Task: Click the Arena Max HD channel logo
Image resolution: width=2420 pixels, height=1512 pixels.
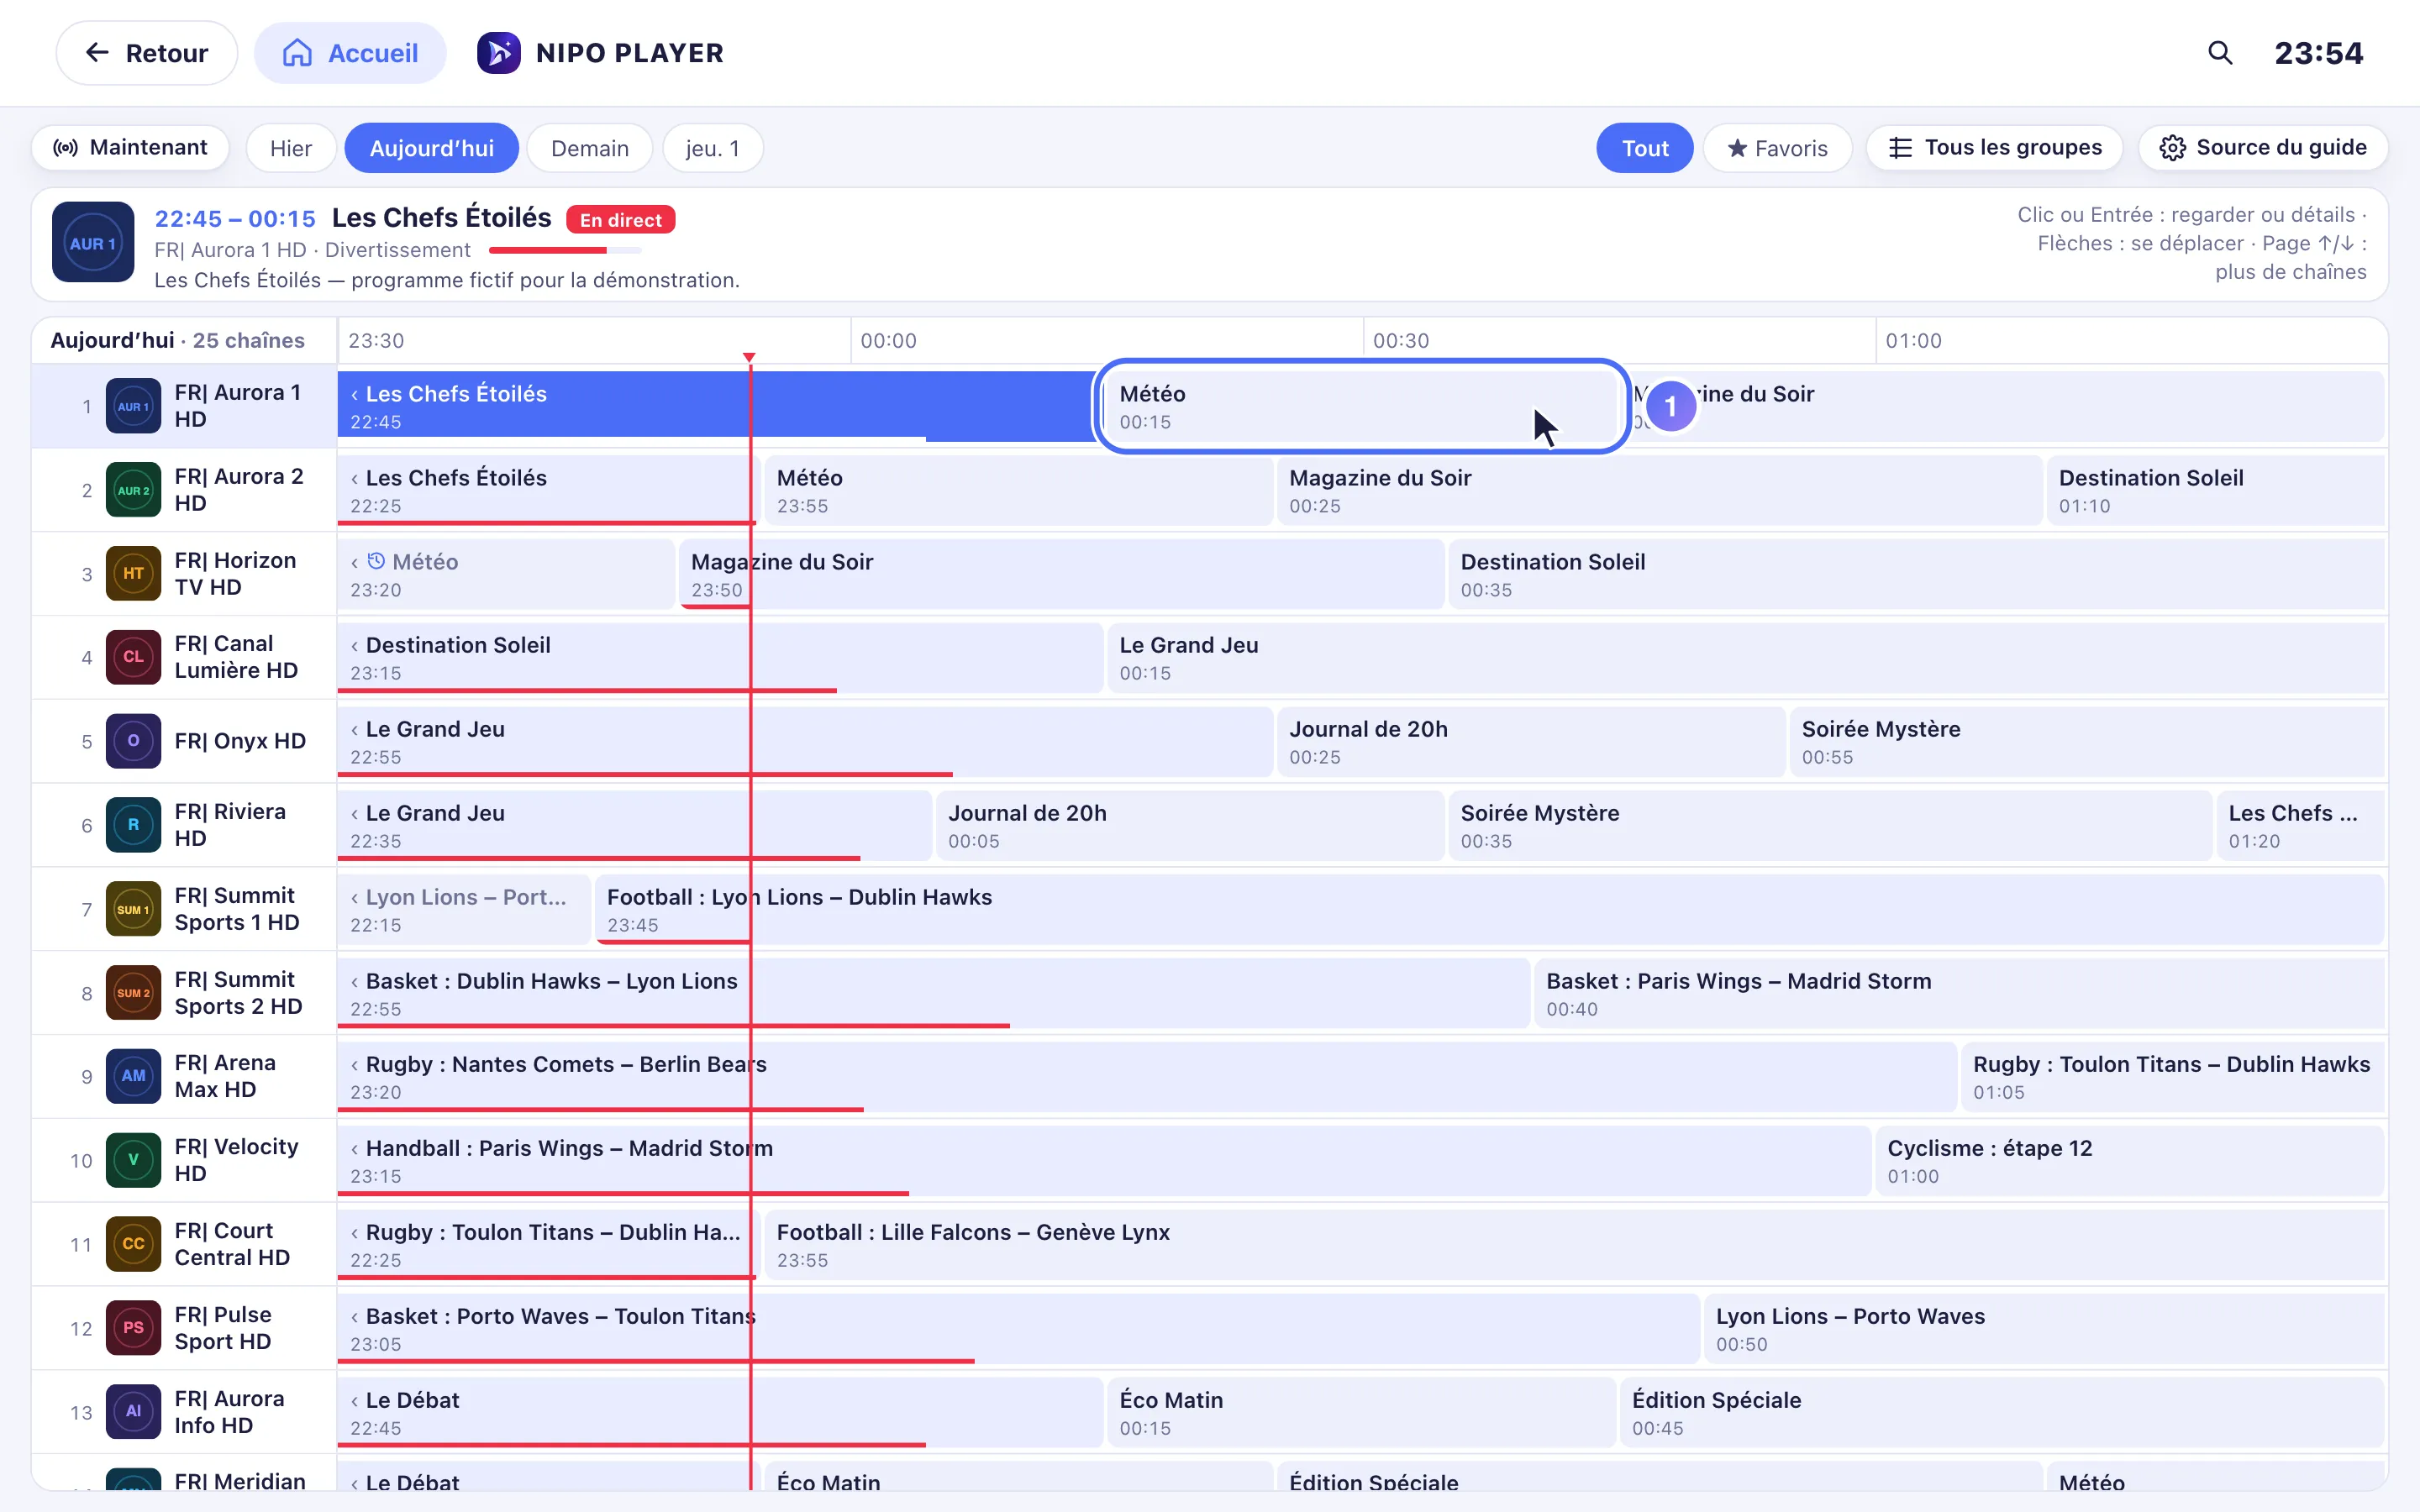Action: (133, 1076)
